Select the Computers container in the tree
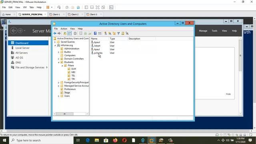This screenshot has height=144, width=256. (70, 55)
